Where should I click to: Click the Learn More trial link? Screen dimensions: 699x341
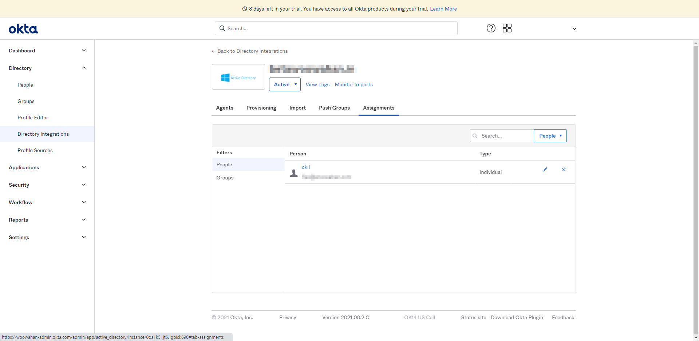click(x=443, y=9)
